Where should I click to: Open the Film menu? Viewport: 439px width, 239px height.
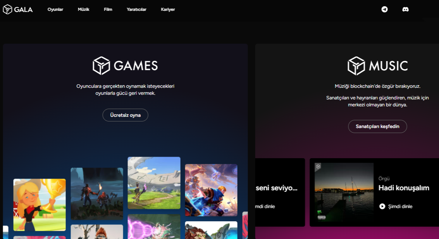108,10
